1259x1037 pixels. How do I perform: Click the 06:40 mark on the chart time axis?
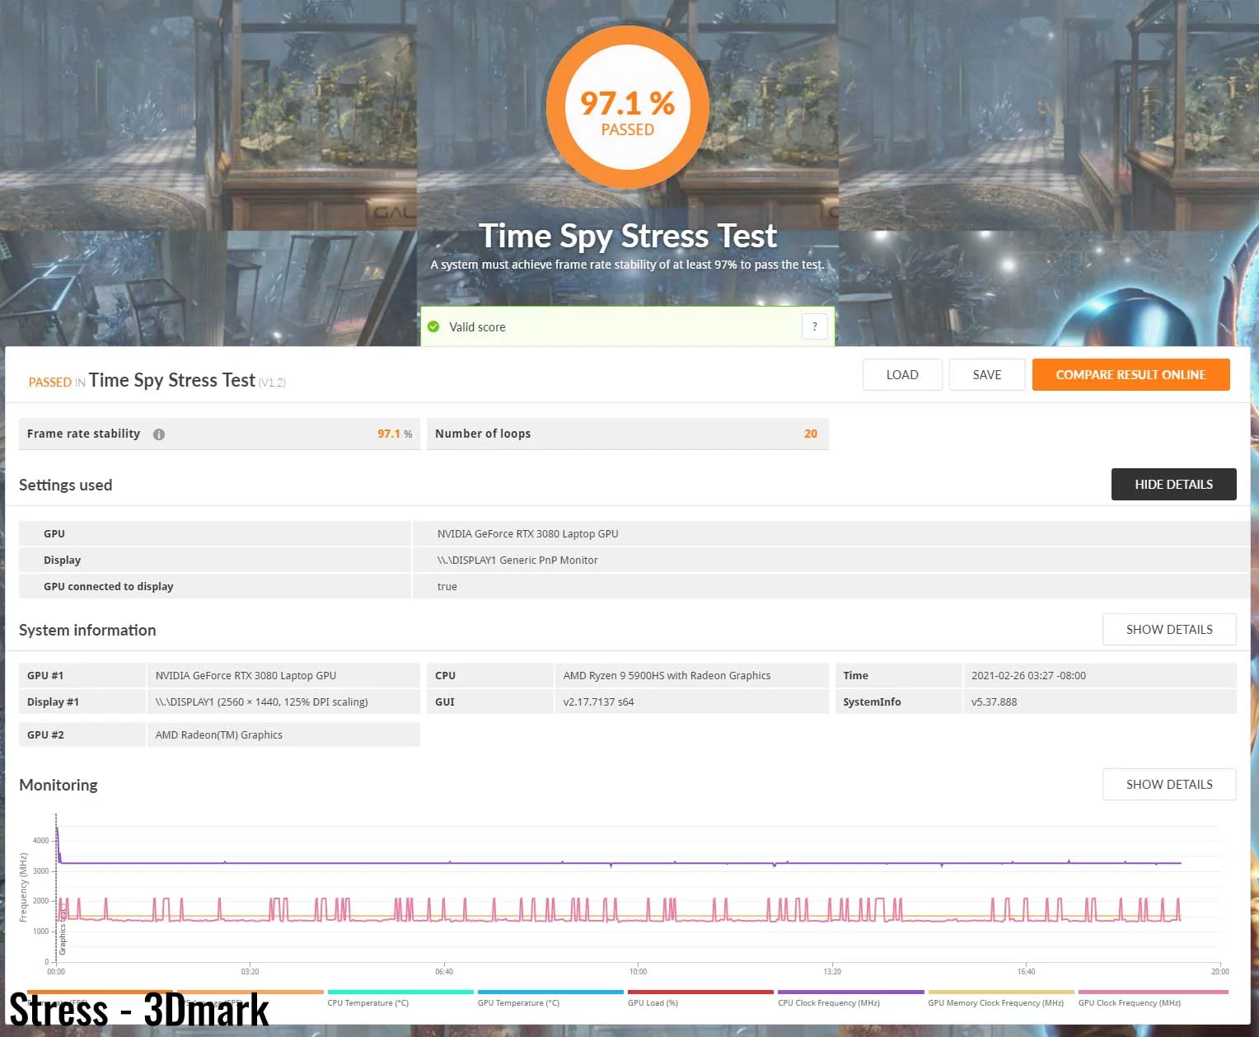(x=444, y=971)
